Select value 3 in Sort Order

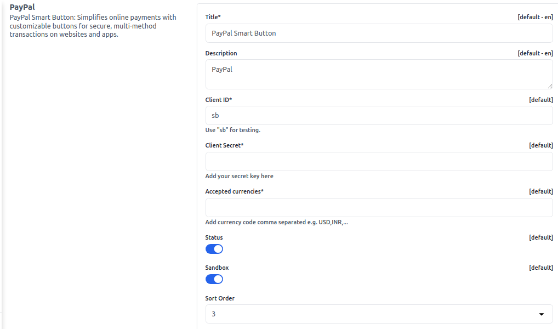(379, 314)
